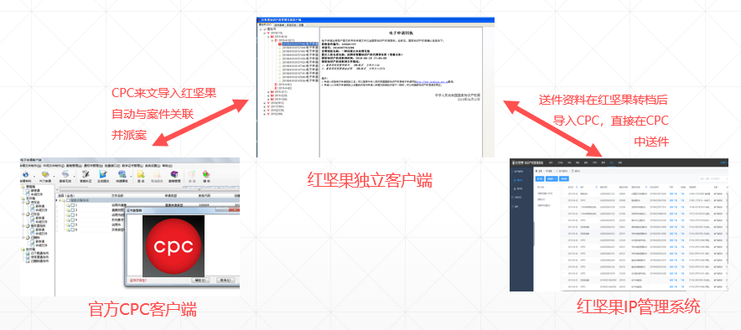741x330 pixels.
Task: Click the 答复补正 toolbar icon
Action: tap(85, 177)
